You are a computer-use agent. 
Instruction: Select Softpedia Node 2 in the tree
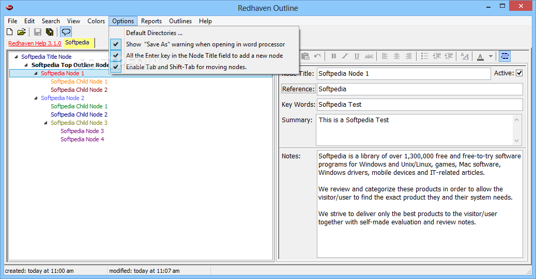[63, 98]
